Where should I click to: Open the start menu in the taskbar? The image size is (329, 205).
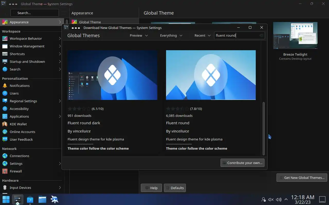(x=6, y=199)
